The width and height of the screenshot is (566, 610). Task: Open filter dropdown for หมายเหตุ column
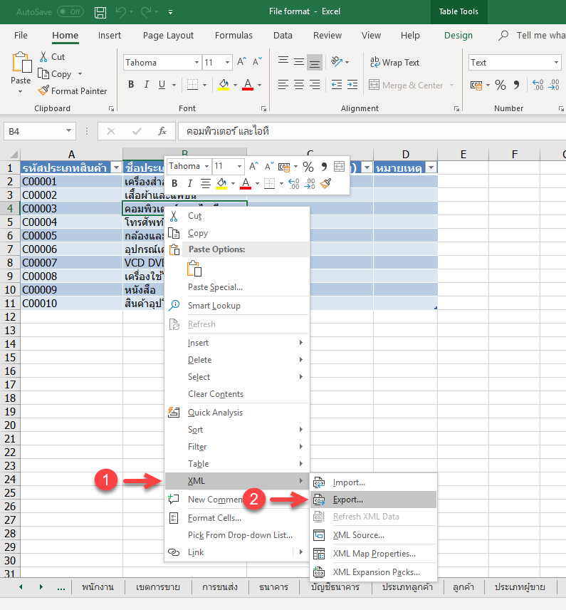(431, 167)
